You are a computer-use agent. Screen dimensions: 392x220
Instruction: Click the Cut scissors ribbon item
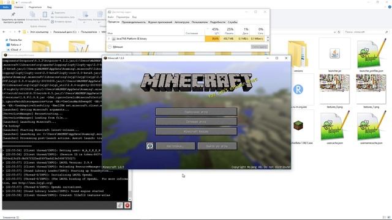point(58,13)
